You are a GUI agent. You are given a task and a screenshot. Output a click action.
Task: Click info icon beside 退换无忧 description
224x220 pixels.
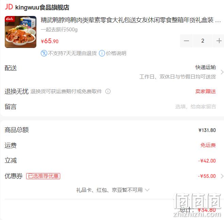[108, 91]
